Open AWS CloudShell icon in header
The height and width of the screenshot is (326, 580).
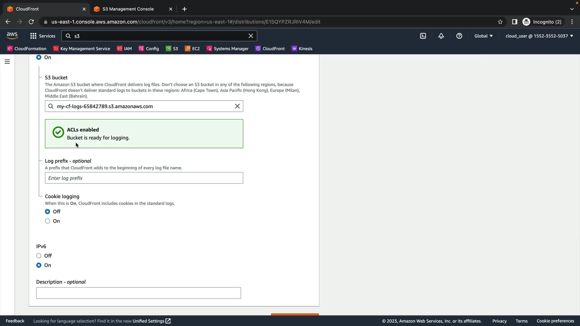point(423,36)
